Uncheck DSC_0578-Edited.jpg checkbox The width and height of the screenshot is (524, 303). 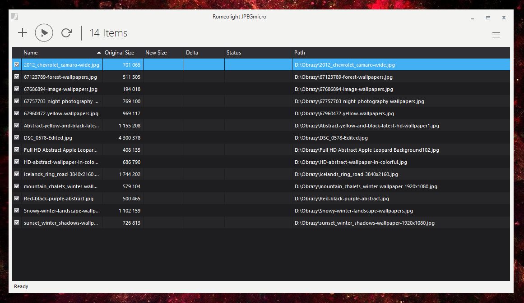[x=17, y=138]
